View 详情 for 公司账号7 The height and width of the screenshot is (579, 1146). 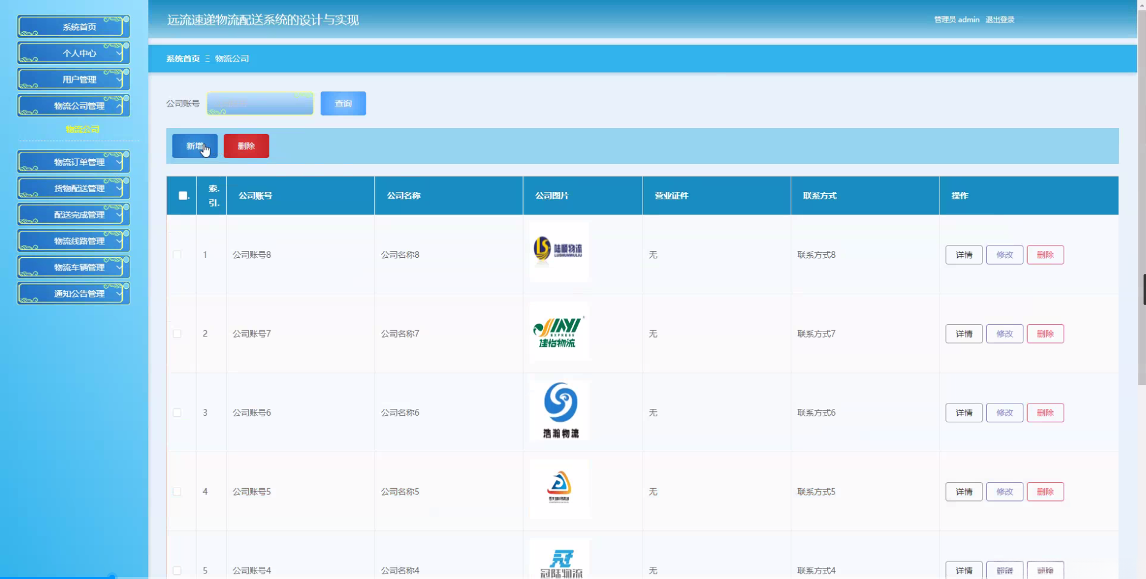tap(964, 334)
